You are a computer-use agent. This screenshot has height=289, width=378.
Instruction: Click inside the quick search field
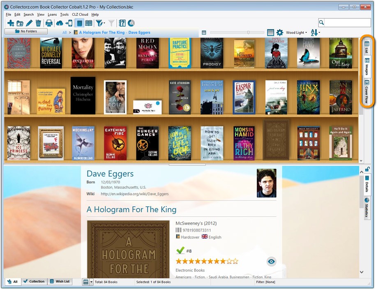(x=347, y=23)
